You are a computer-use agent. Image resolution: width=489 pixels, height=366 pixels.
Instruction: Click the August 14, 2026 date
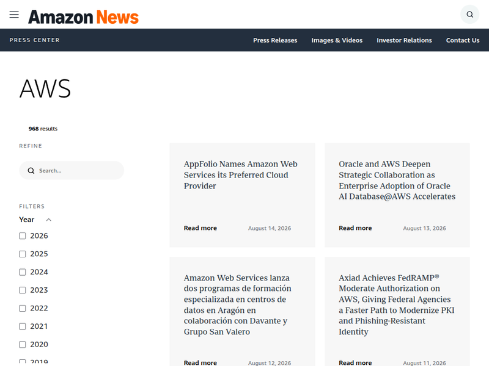[270, 228]
